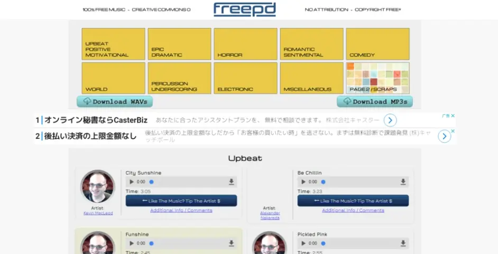Click the NO ATTRIBUTION header text
The height and width of the screenshot is (254, 498).
click(x=326, y=10)
